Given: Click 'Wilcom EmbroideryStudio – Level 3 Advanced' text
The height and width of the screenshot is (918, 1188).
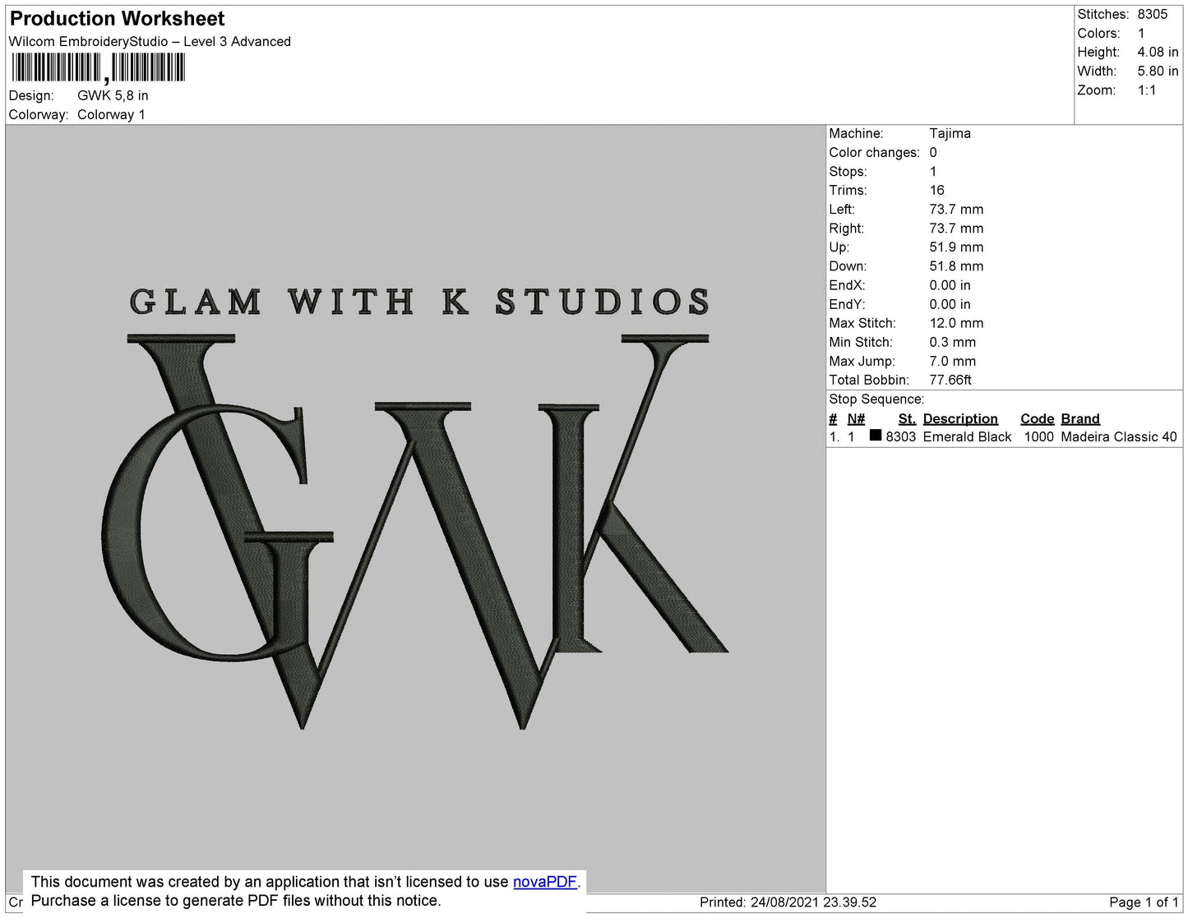Looking at the screenshot, I should click(150, 41).
